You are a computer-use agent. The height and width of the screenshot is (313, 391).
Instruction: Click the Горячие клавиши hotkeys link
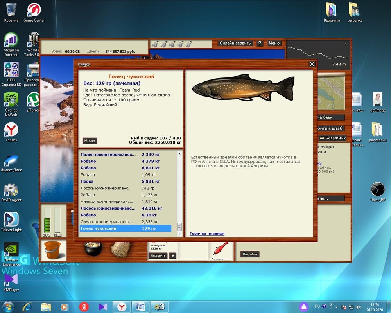[207, 234]
